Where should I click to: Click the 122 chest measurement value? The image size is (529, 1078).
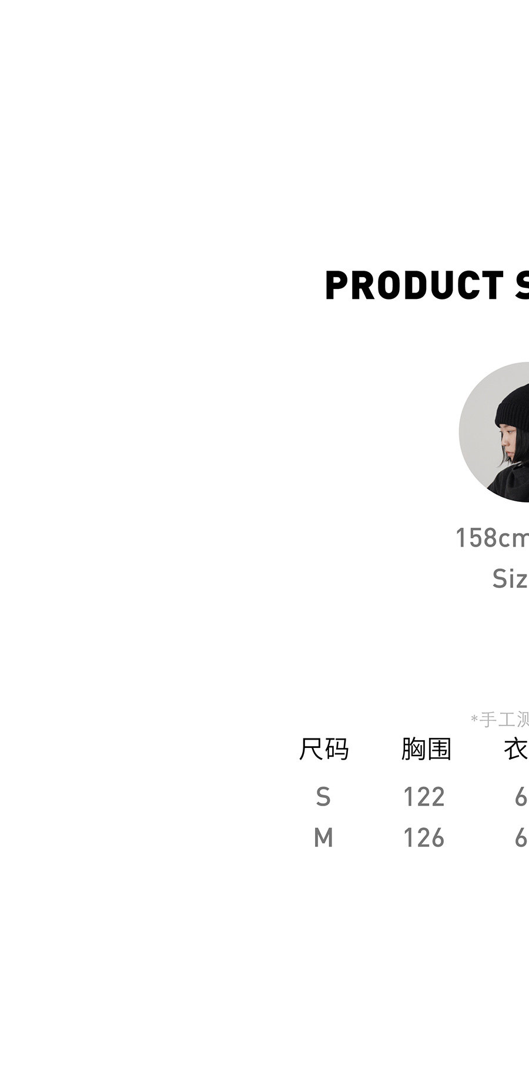424,797
